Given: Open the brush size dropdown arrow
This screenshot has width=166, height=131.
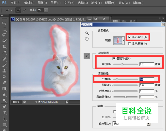Looking at the screenshot, I should (46, 10).
